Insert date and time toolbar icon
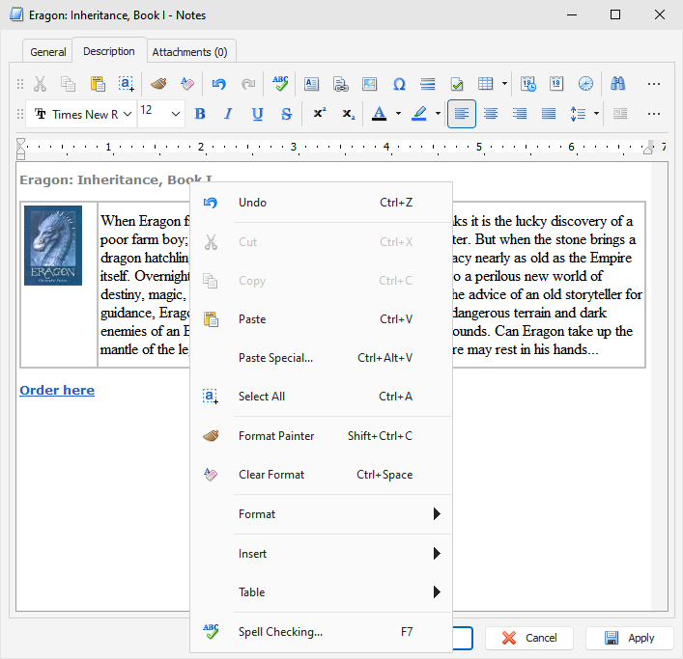 click(527, 84)
